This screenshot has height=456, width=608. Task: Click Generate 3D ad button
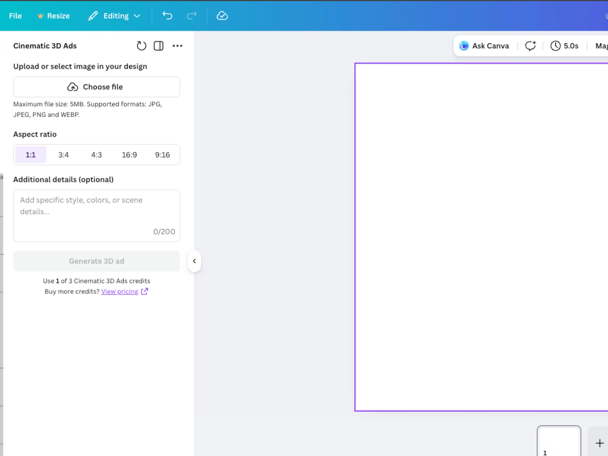pos(97,261)
